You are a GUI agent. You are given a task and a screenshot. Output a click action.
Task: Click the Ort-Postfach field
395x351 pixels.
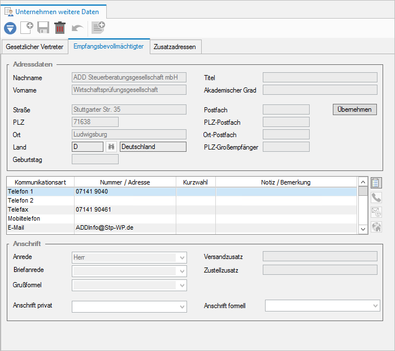point(286,134)
